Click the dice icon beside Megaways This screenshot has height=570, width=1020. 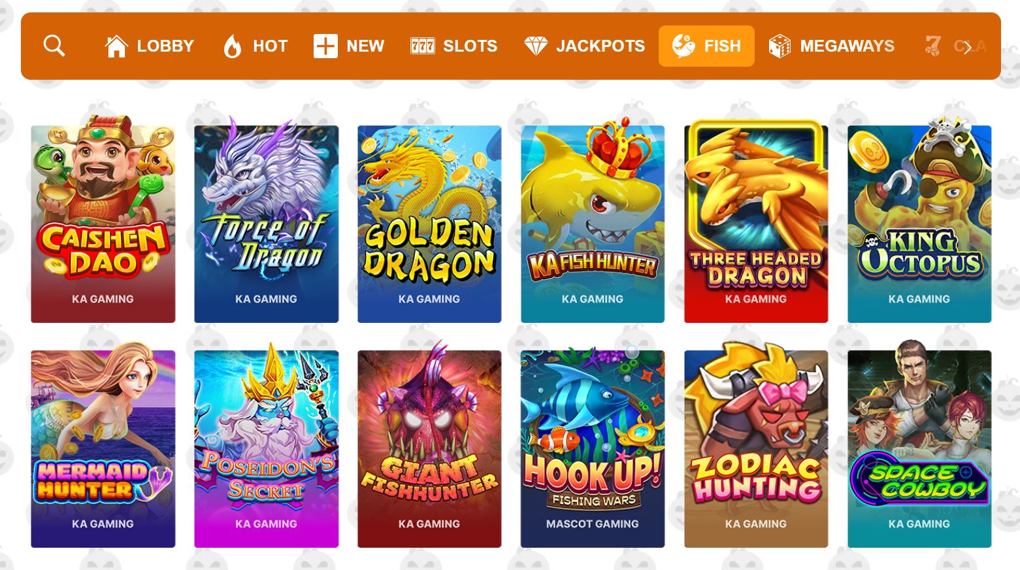click(x=780, y=46)
